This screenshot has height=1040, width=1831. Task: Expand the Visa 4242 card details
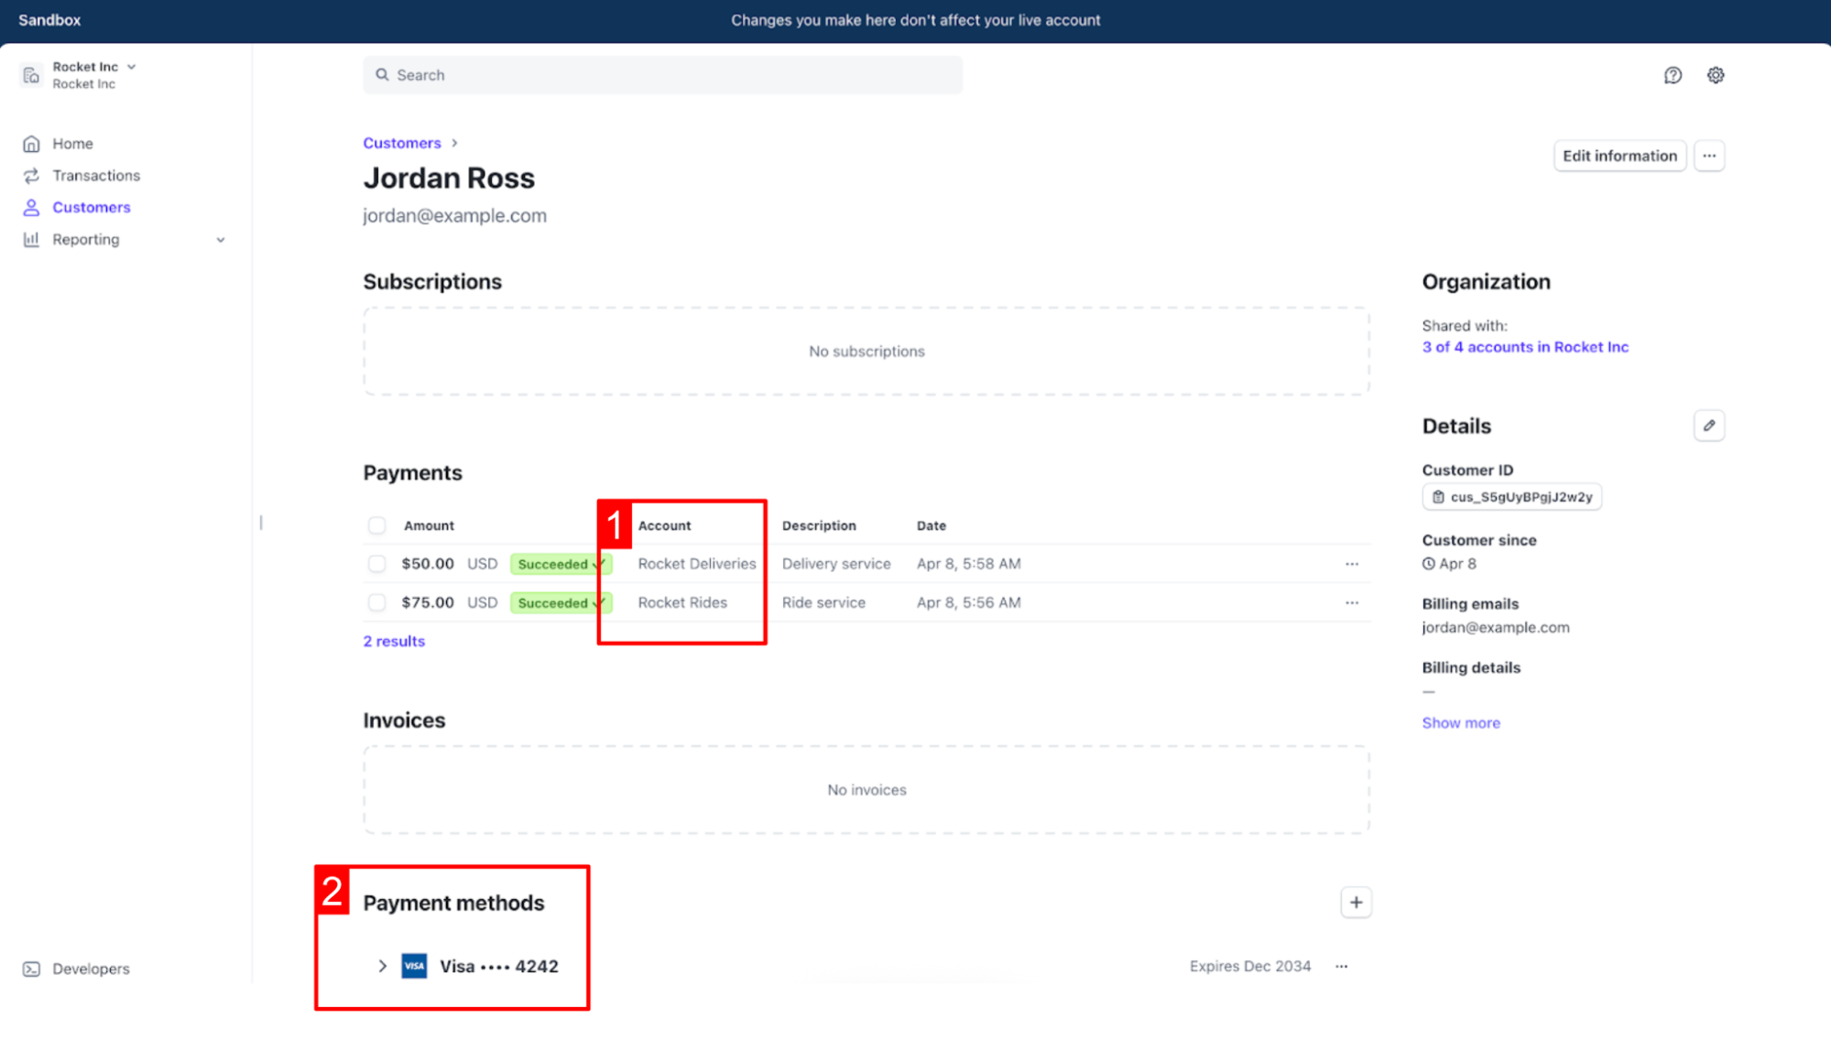click(383, 967)
